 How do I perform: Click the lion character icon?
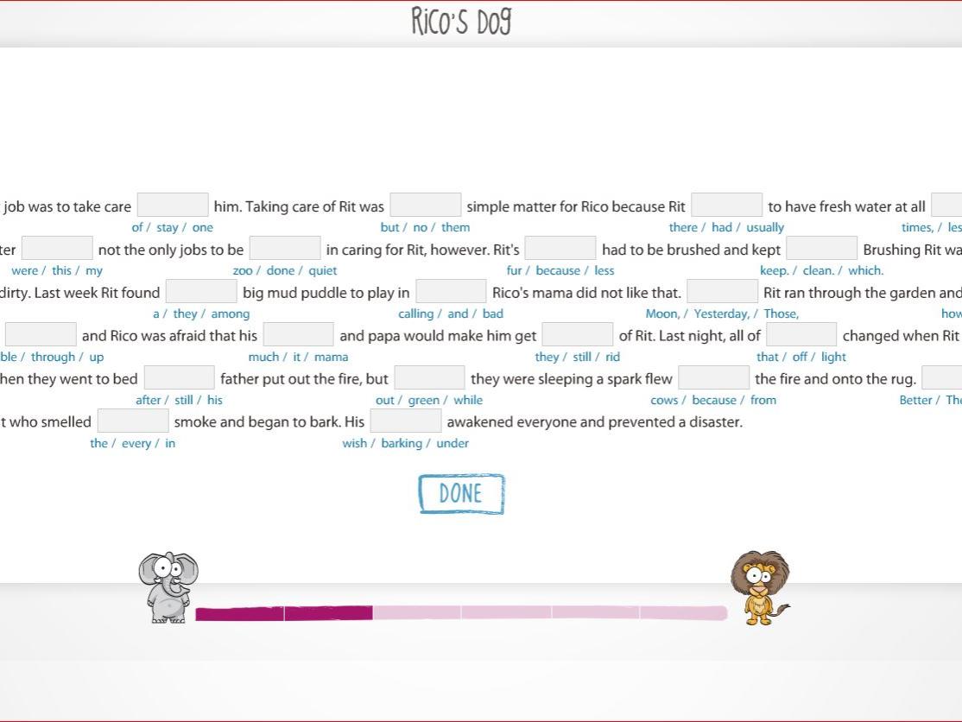tap(759, 587)
